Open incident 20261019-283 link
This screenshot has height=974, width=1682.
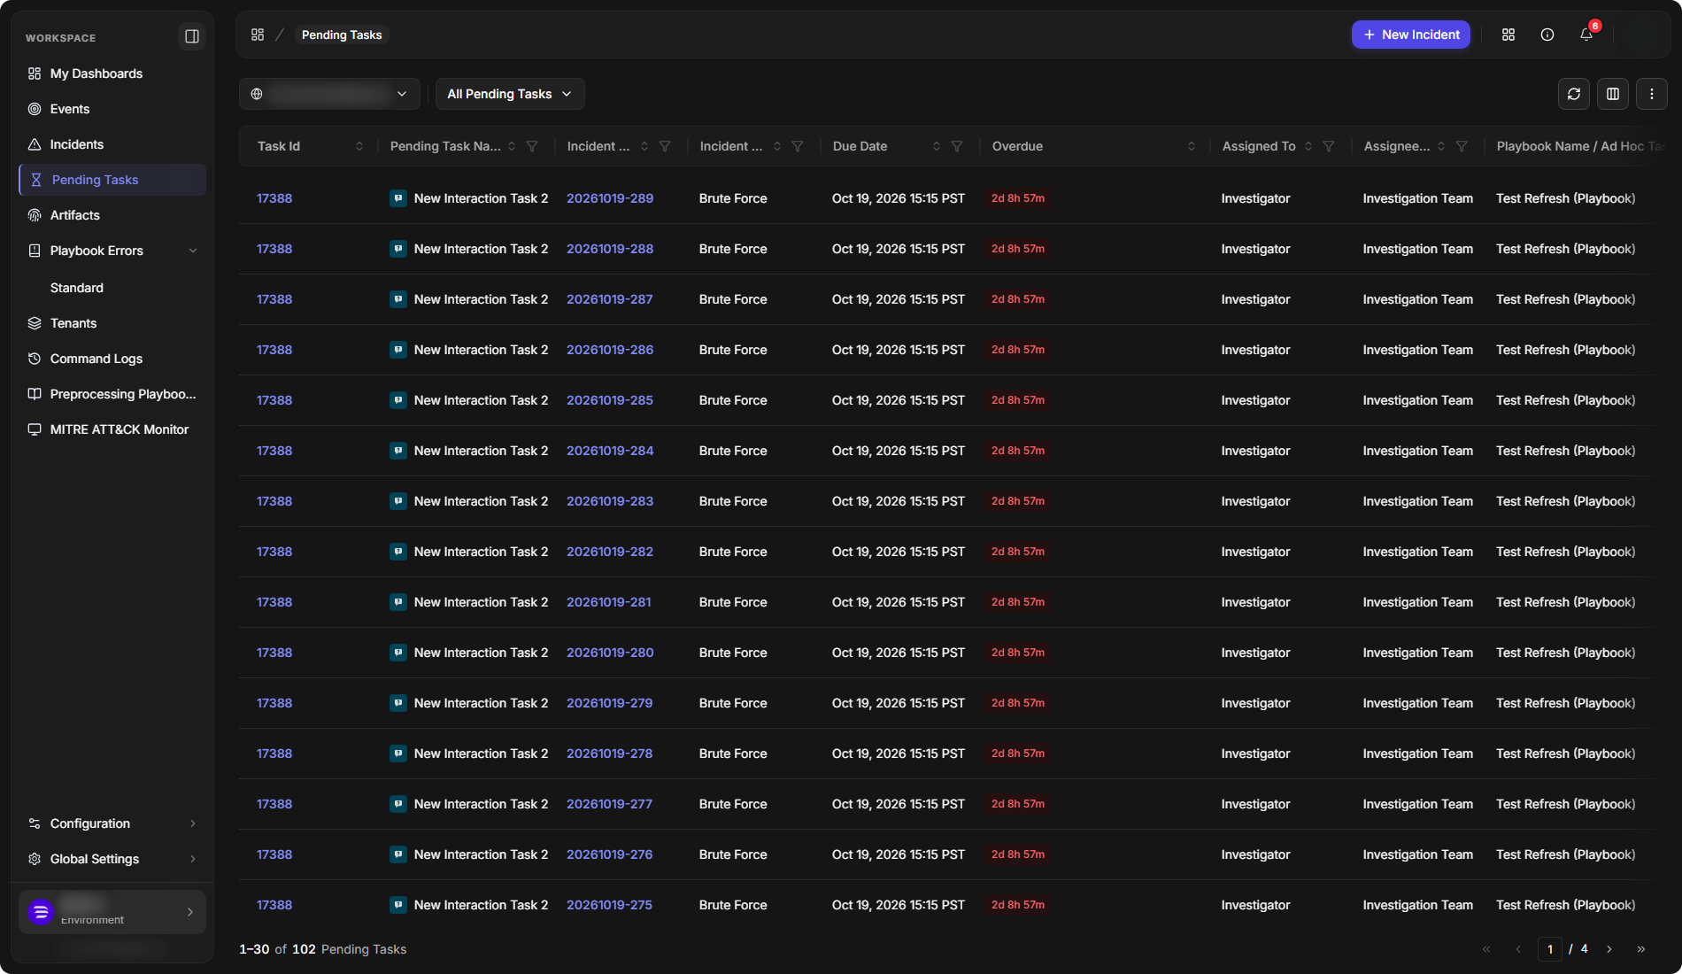tap(610, 501)
